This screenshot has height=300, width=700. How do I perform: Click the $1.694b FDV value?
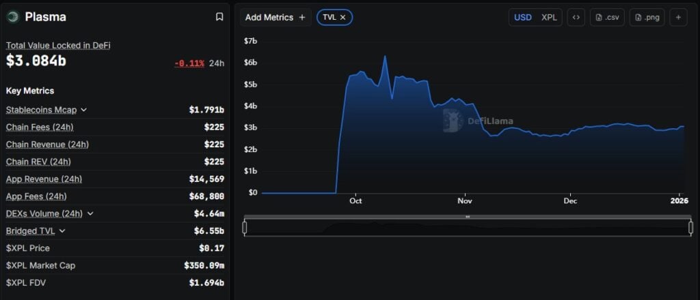point(206,283)
